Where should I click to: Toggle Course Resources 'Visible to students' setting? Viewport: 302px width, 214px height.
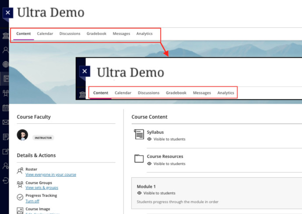166,164
